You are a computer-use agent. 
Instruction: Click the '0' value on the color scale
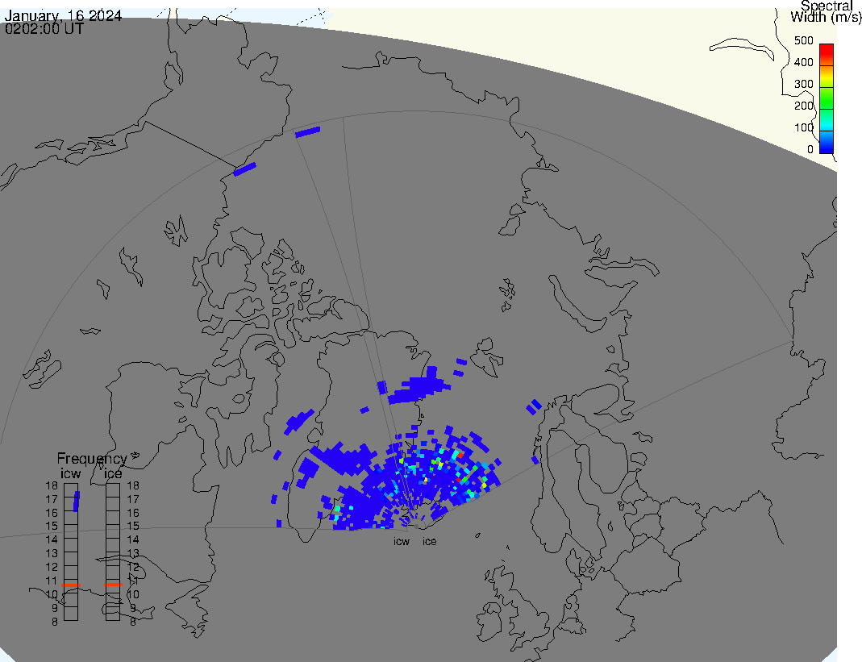coord(810,149)
